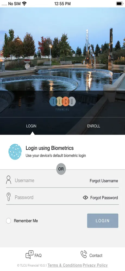Click the key icon beside Password
The height and width of the screenshot is (271, 125).
(8, 197)
